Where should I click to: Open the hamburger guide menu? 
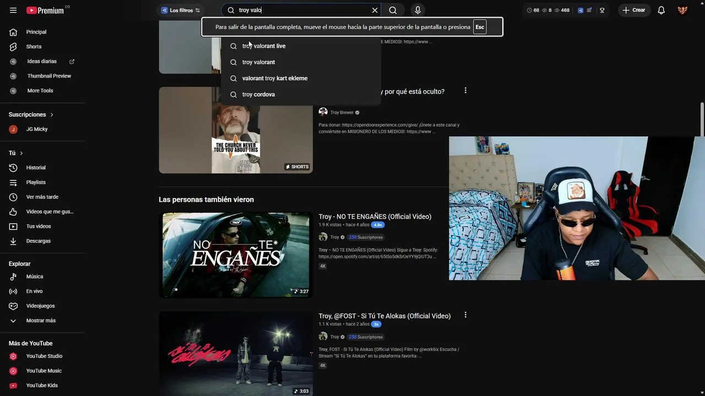pos(13,10)
